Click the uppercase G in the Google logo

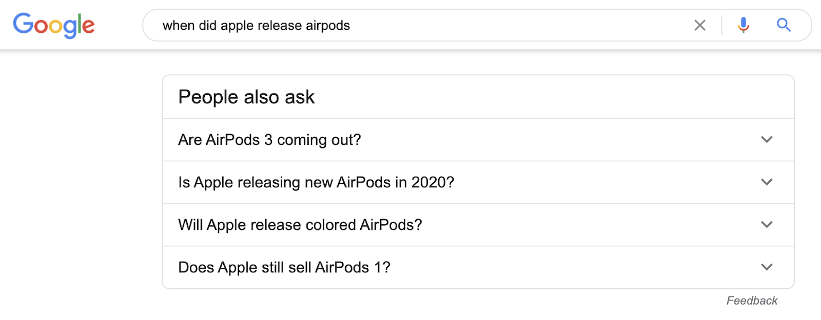[x=23, y=24]
